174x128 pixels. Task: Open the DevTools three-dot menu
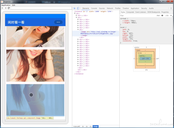pyautogui.click(x=171, y=8)
